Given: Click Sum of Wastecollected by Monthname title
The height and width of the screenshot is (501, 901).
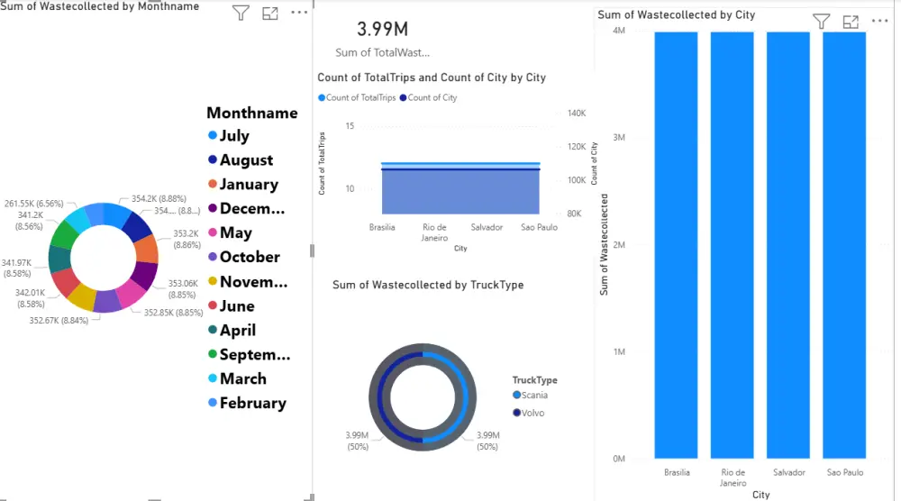Looking at the screenshot, I should click(x=99, y=6).
